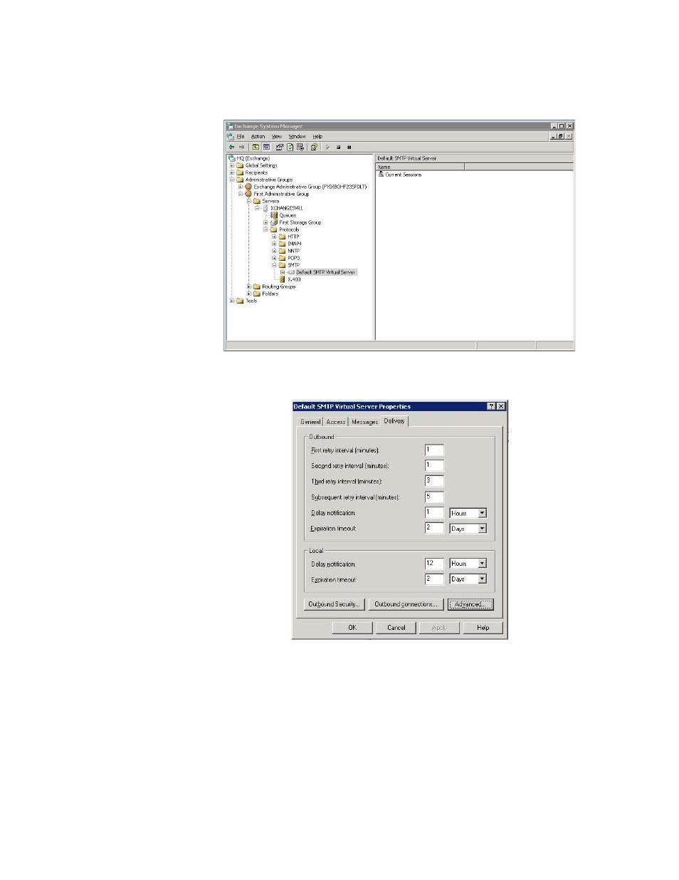This screenshot has width=679, height=880.
Task: Click the toolbar Help icon
Action: pos(314,147)
